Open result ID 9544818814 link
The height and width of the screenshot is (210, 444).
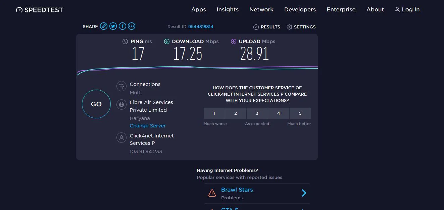(x=201, y=27)
